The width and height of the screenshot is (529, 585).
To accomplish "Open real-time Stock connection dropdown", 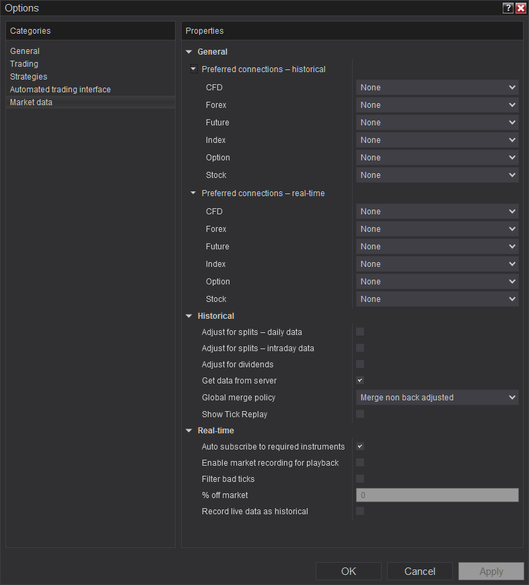I will [437, 299].
